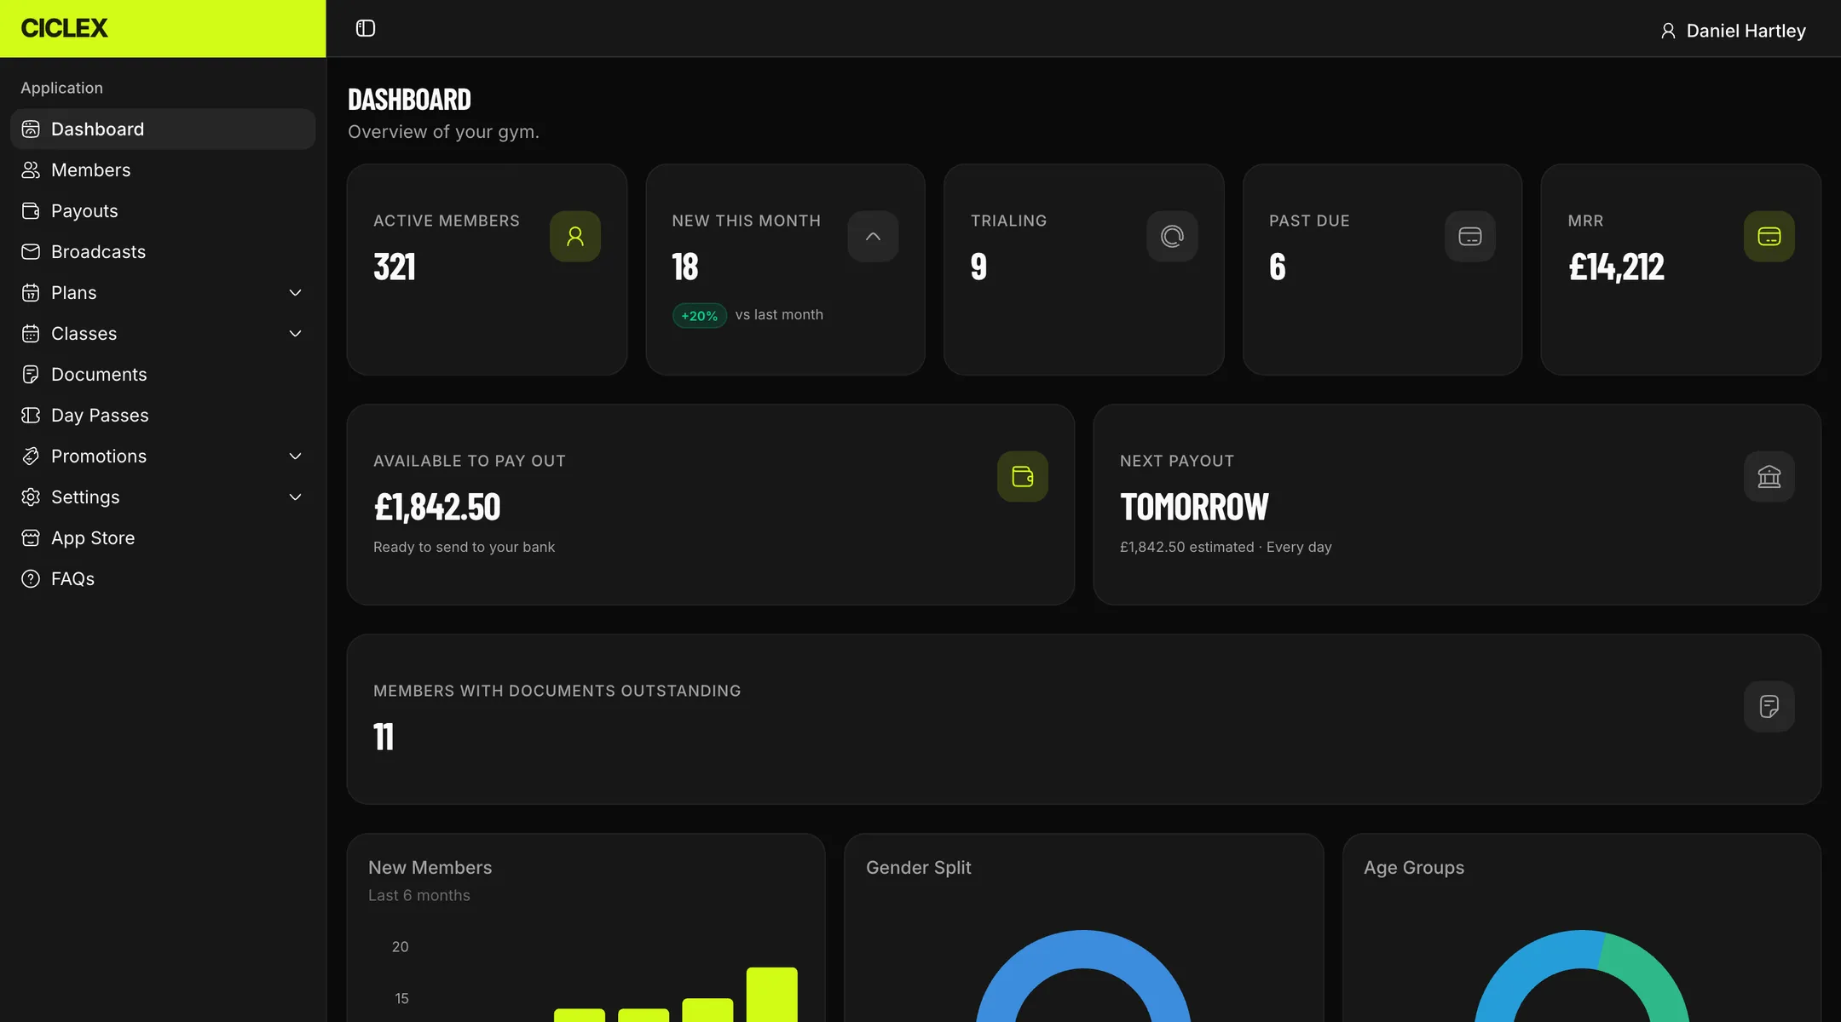Click the Settings gear icon in sidebar
This screenshot has height=1022, width=1841.
(x=31, y=497)
